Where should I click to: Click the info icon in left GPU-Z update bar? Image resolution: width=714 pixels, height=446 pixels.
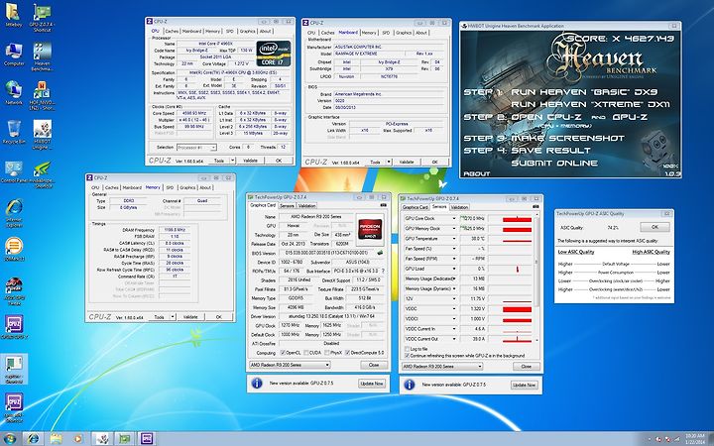click(257, 384)
